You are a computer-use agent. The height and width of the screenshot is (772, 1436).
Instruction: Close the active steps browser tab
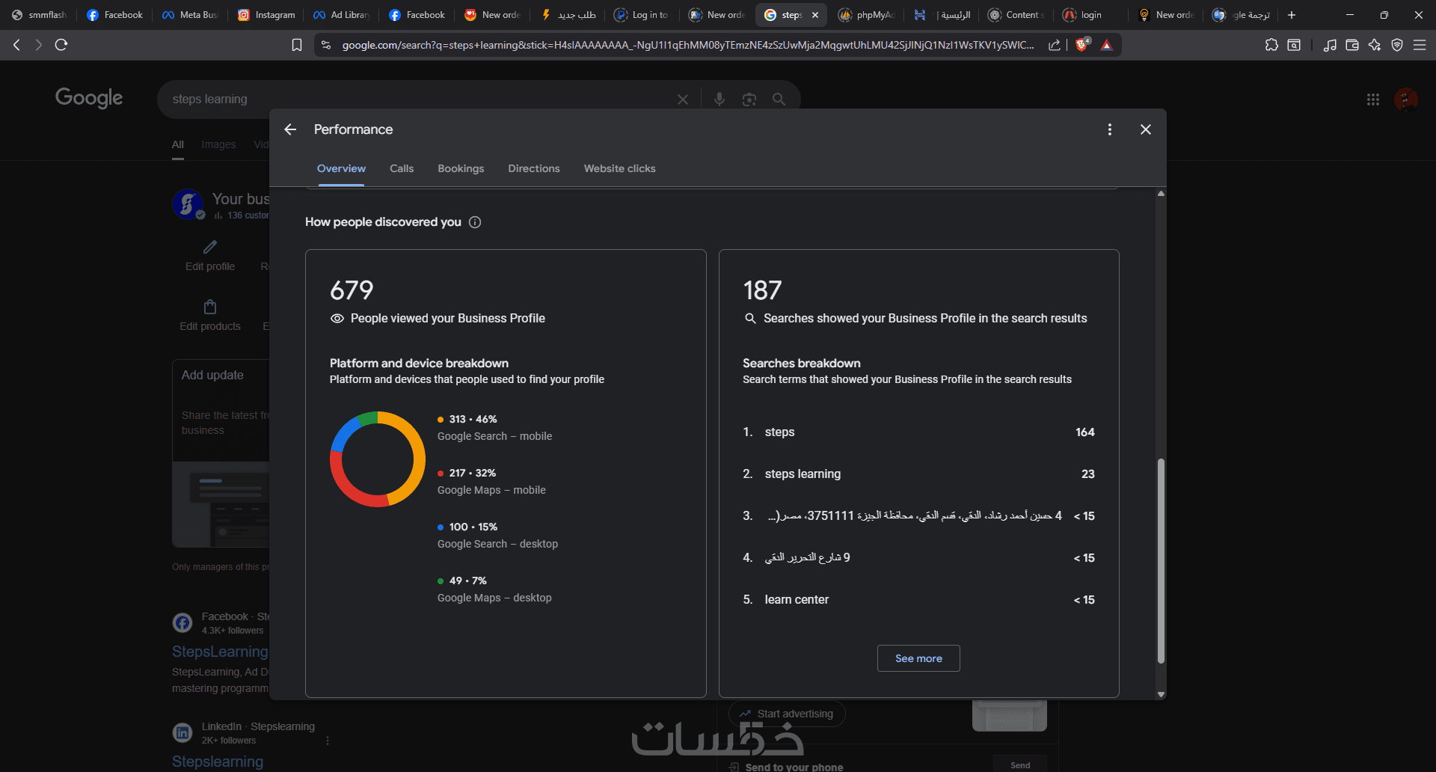(815, 15)
